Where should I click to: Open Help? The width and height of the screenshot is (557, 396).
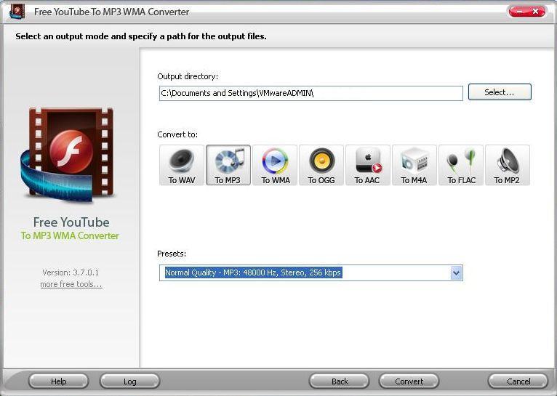pyautogui.click(x=59, y=381)
